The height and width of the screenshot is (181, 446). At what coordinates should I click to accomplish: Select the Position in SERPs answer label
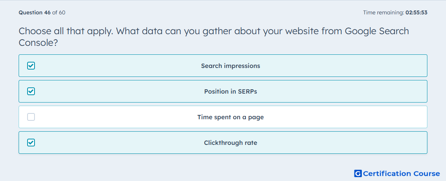pos(230,92)
